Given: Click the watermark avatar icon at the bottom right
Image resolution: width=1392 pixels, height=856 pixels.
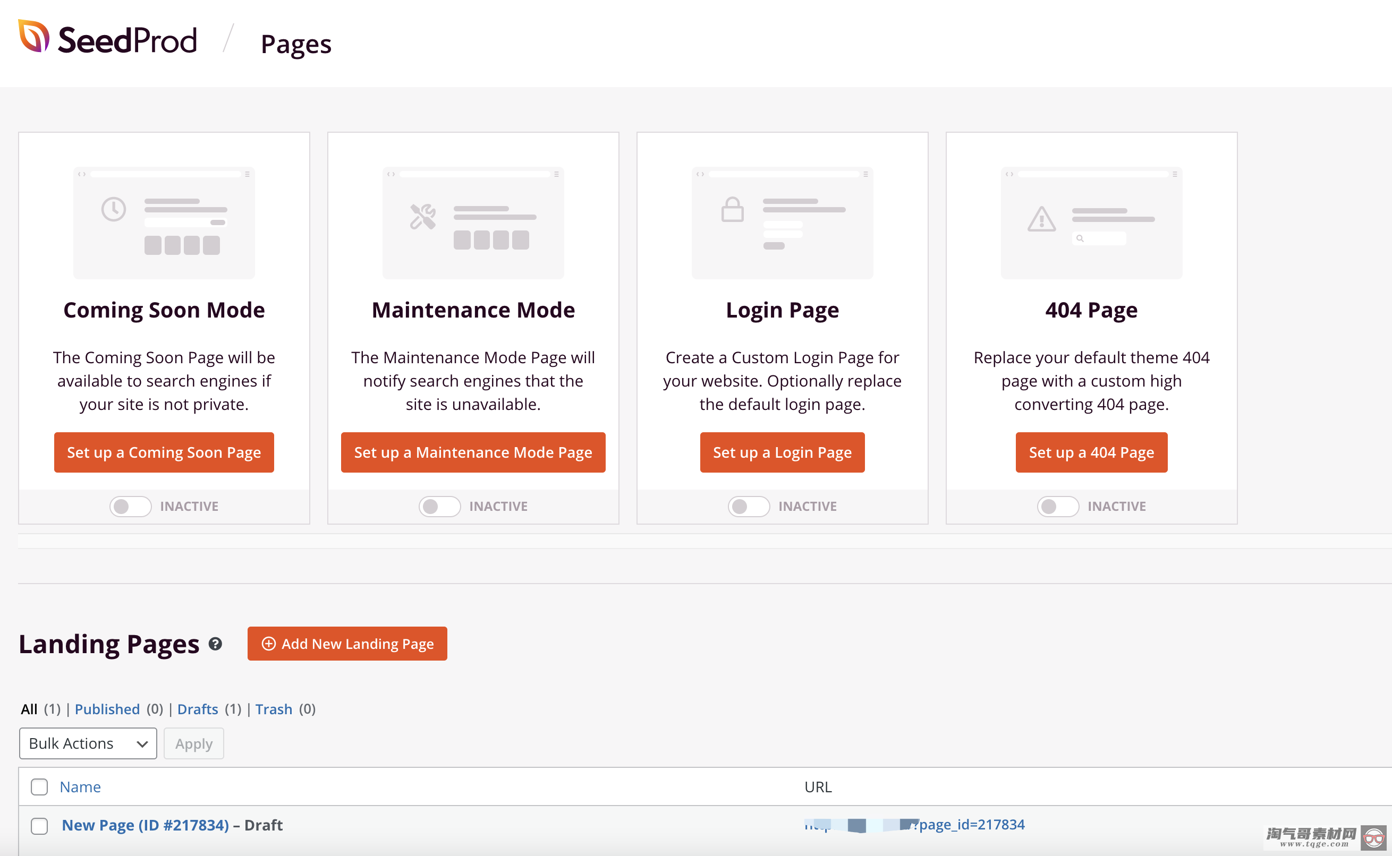Looking at the screenshot, I should click(1373, 837).
